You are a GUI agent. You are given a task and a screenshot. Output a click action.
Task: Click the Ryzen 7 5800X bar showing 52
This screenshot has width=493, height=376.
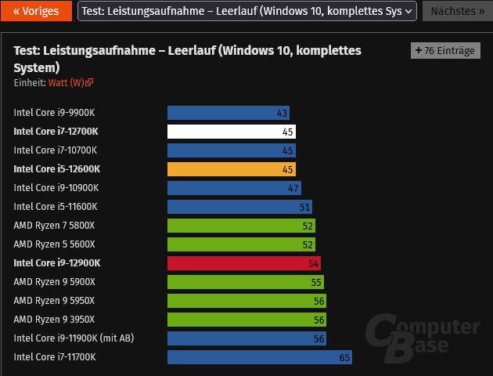tap(241, 226)
